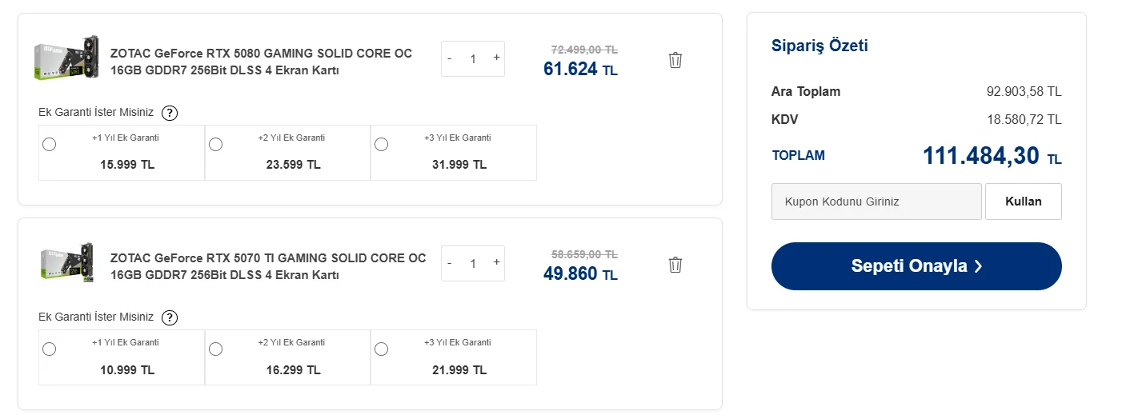Viewport: 1138px width, 419px height.
Task: Select +3 Yıl Ek Garanti 31.999 TL
Action: coord(381,144)
